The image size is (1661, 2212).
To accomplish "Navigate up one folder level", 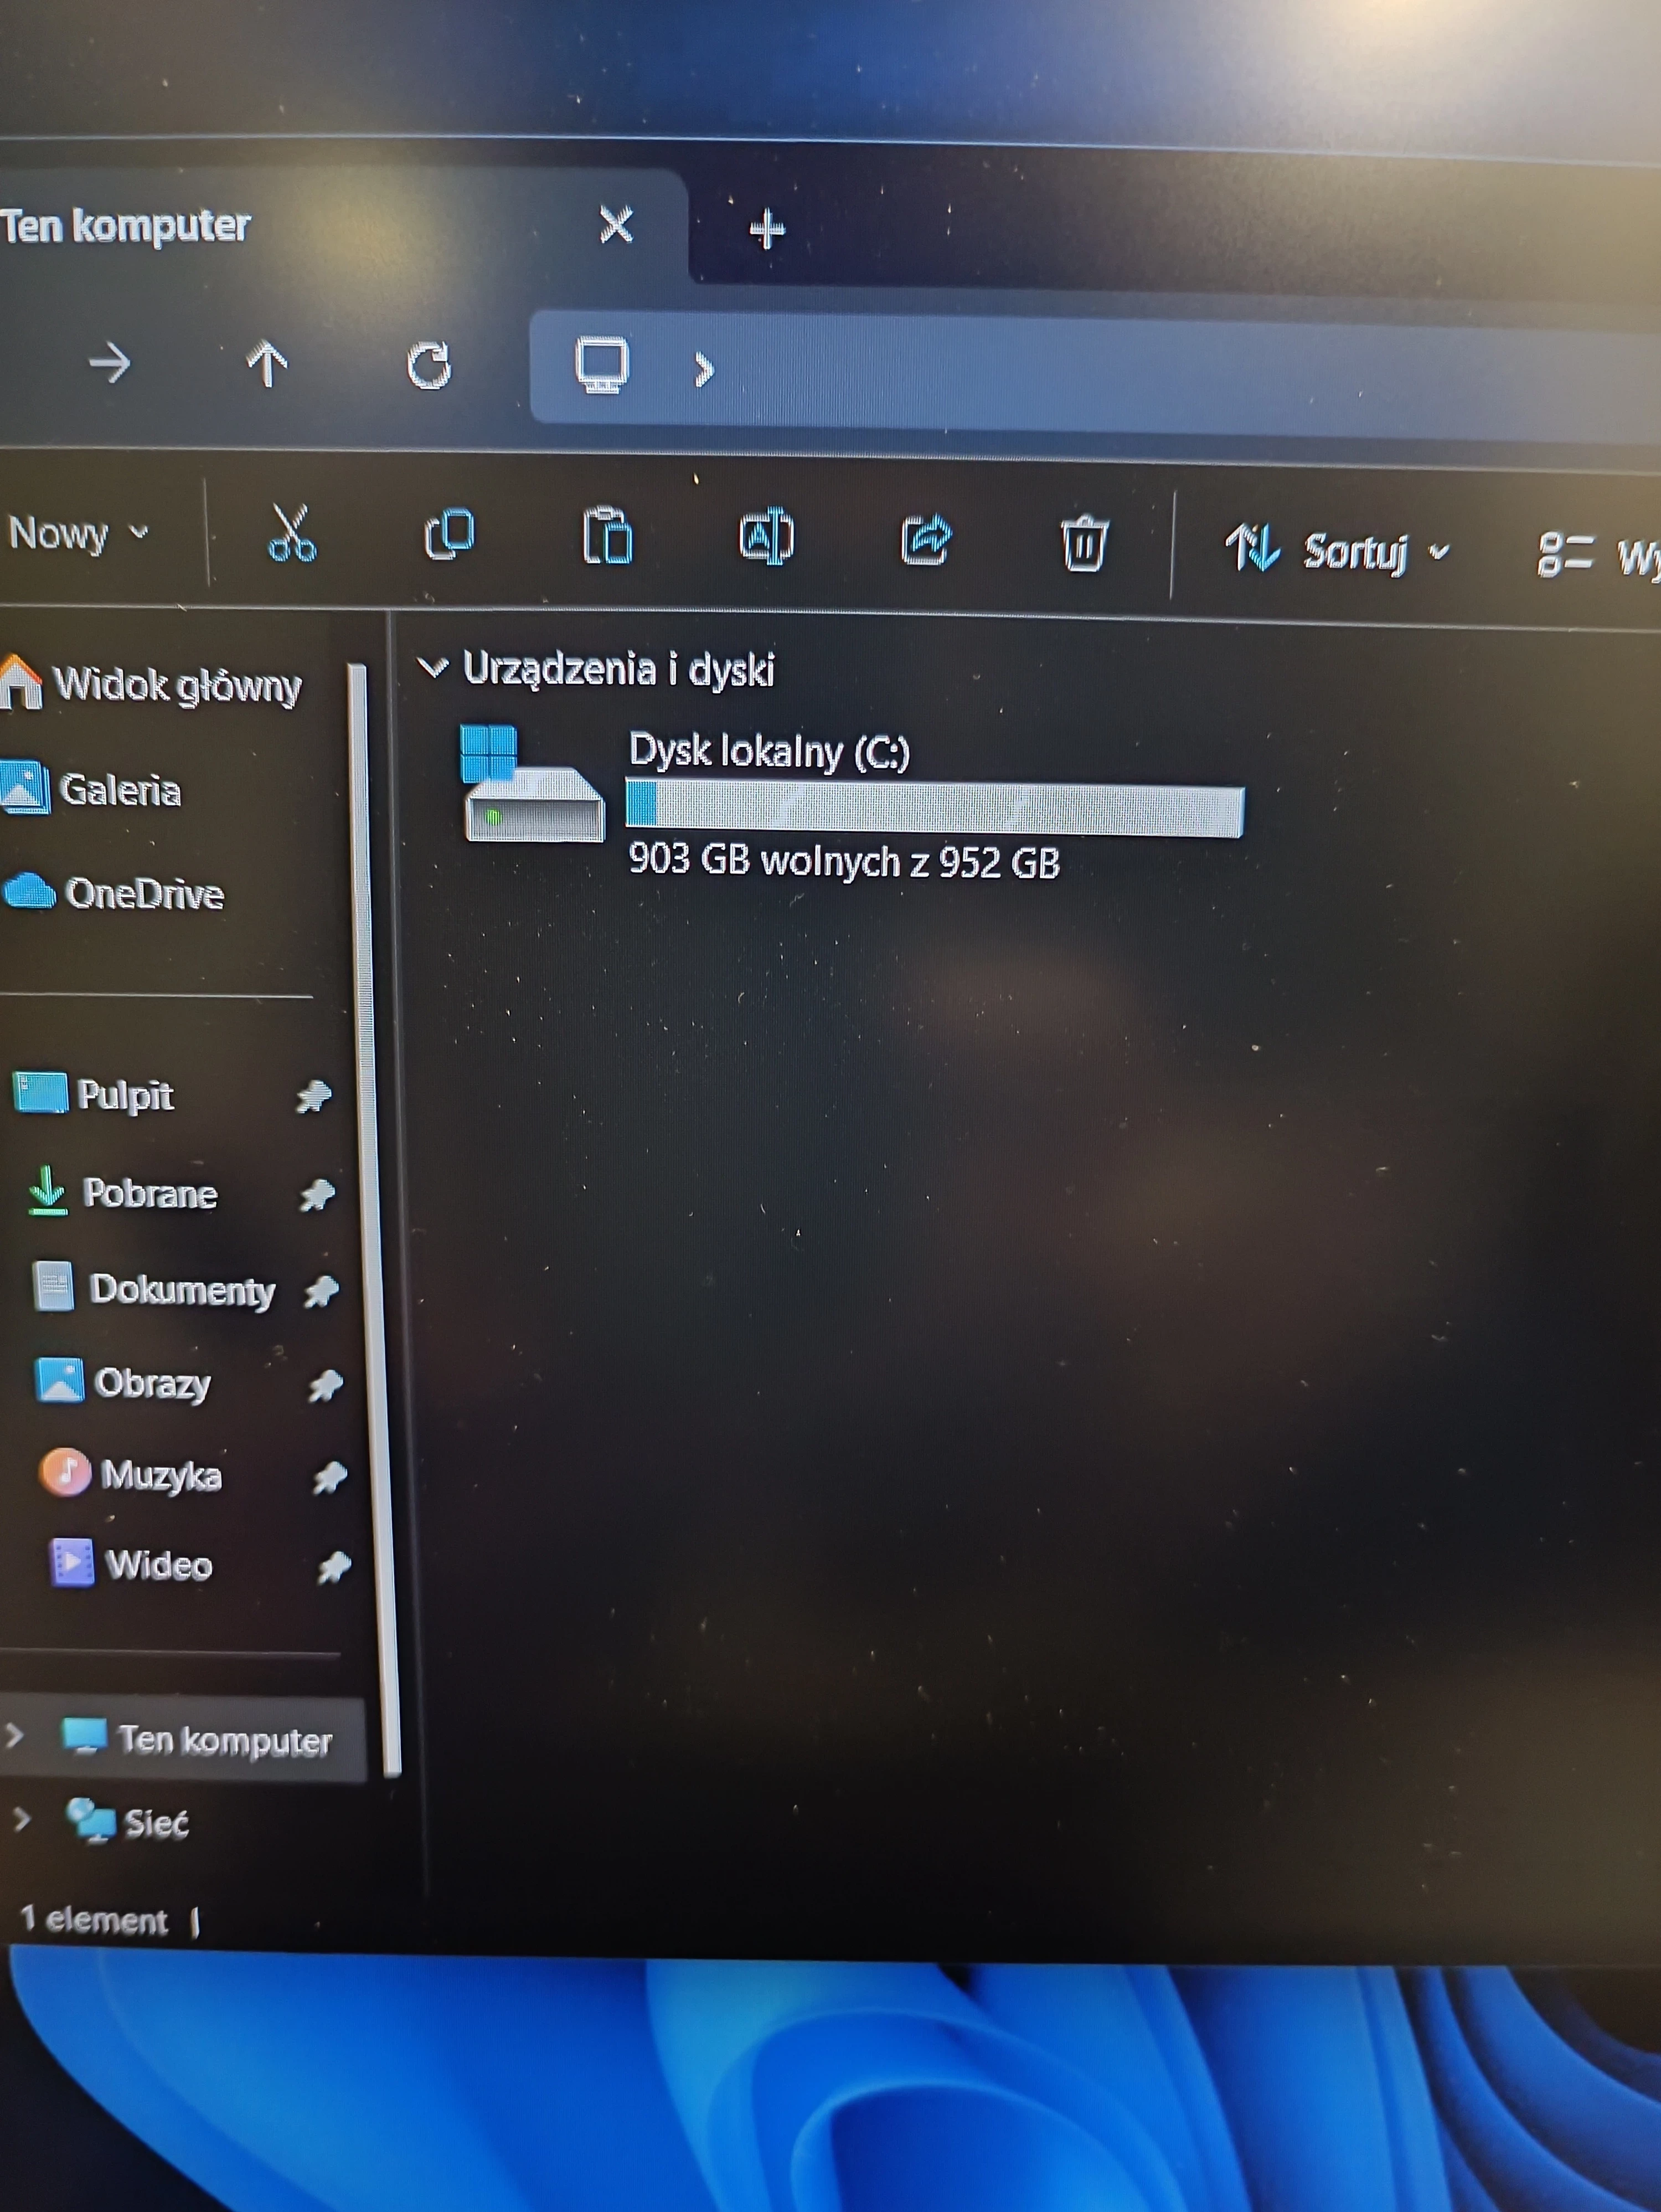I will 267,363.
